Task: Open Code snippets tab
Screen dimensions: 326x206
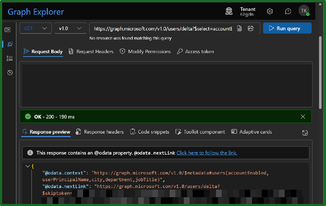Action: 150,132
